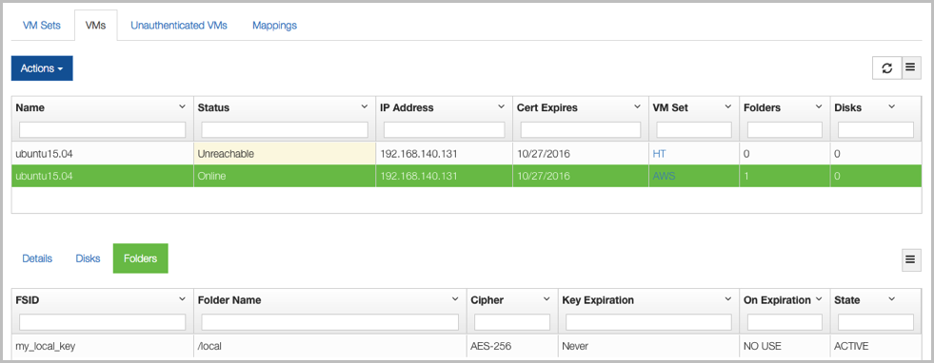Open the Cert Expires column menu

coord(637,107)
